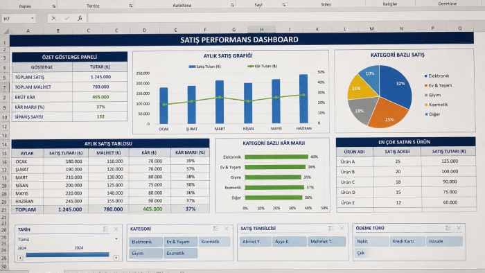The image size is (485, 273).
Task: Click the Elektronik 40% margin bar
Action: tap(276, 157)
